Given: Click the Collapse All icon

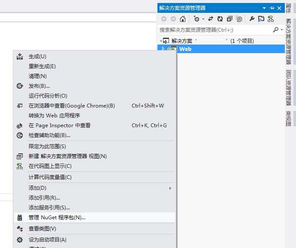Looking at the screenshot, I should (230, 19).
